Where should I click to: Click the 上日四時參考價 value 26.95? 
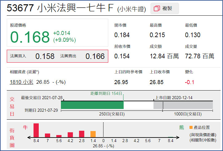pyautogui.click(x=121, y=82)
